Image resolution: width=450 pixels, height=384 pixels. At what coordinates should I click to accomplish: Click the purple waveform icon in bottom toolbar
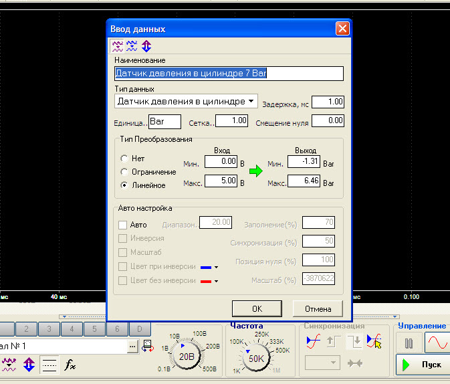point(9,365)
